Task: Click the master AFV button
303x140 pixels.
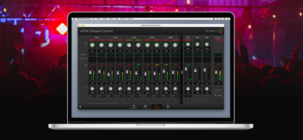Action: (x=218, y=87)
